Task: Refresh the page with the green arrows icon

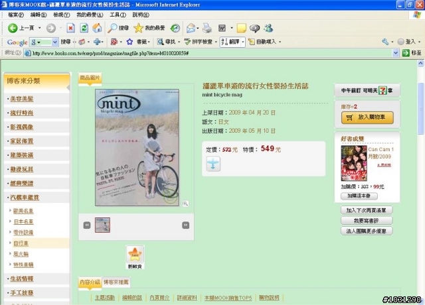Action: [84, 28]
